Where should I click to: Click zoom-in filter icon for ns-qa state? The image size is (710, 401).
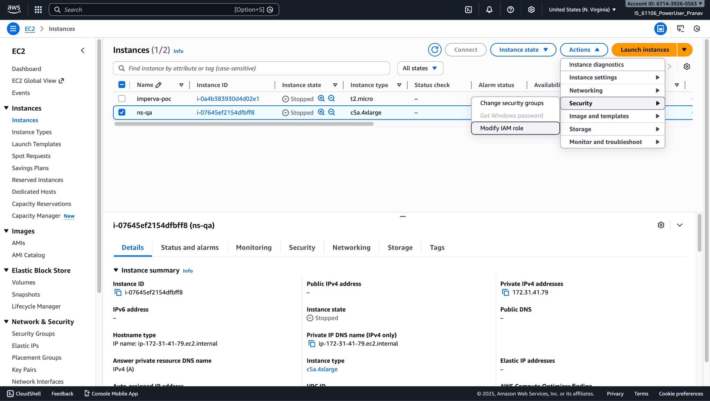point(321,112)
